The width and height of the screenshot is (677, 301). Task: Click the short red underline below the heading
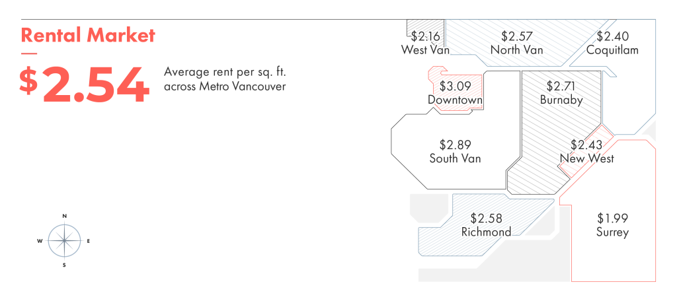(29, 54)
